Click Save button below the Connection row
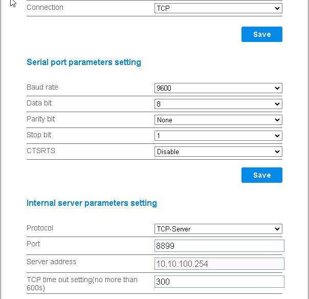This screenshot has height=299, width=309. (x=261, y=34)
